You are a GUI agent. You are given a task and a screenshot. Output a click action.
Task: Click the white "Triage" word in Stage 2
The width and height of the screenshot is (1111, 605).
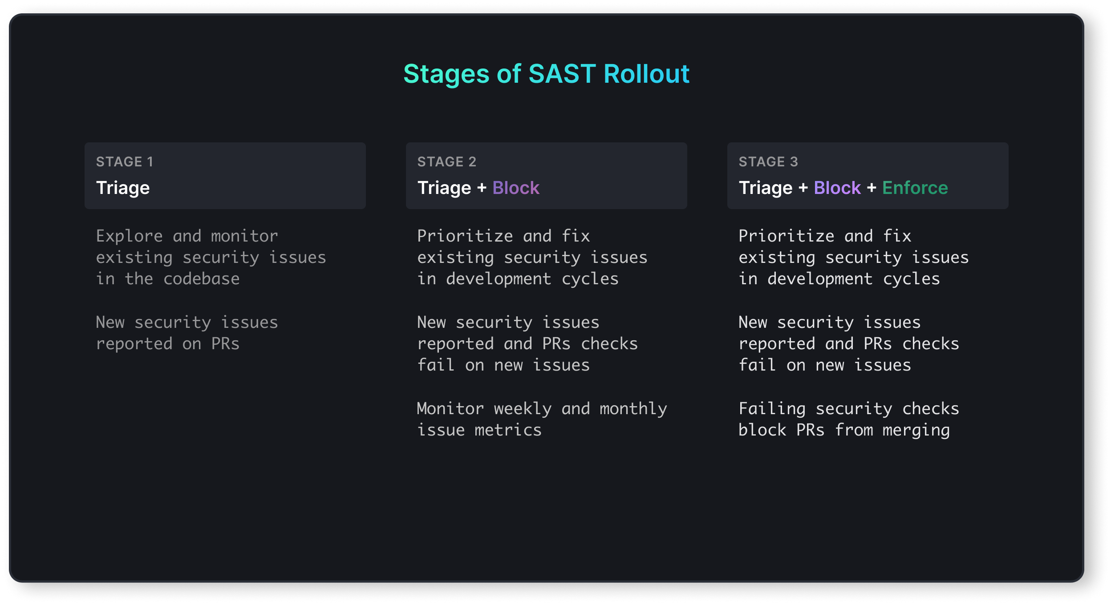tap(444, 188)
